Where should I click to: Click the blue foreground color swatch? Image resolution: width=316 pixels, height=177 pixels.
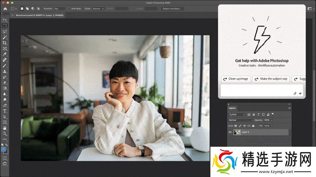point(4,149)
